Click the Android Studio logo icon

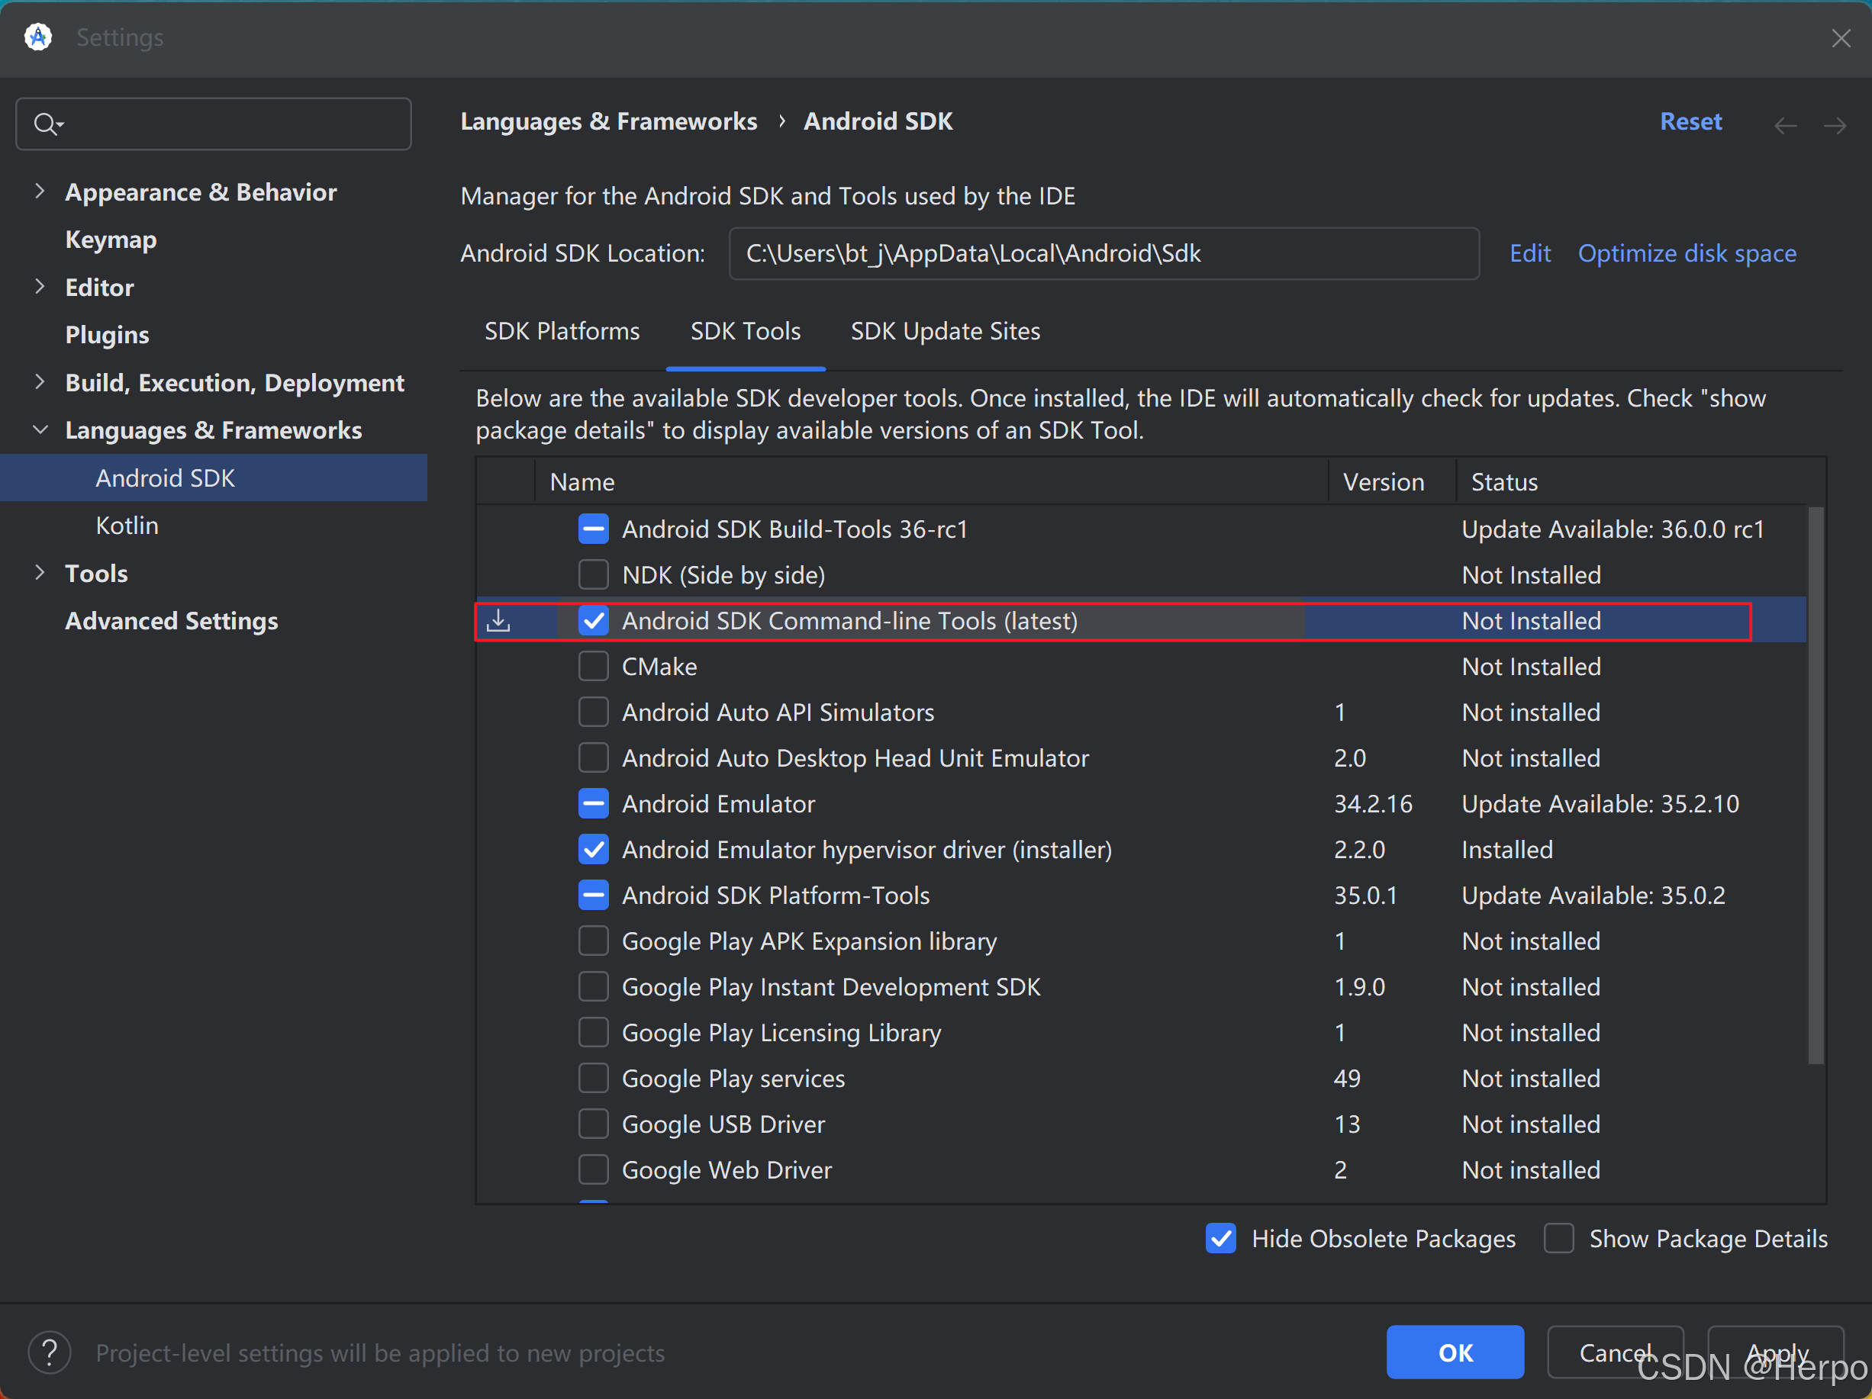pyautogui.click(x=38, y=37)
